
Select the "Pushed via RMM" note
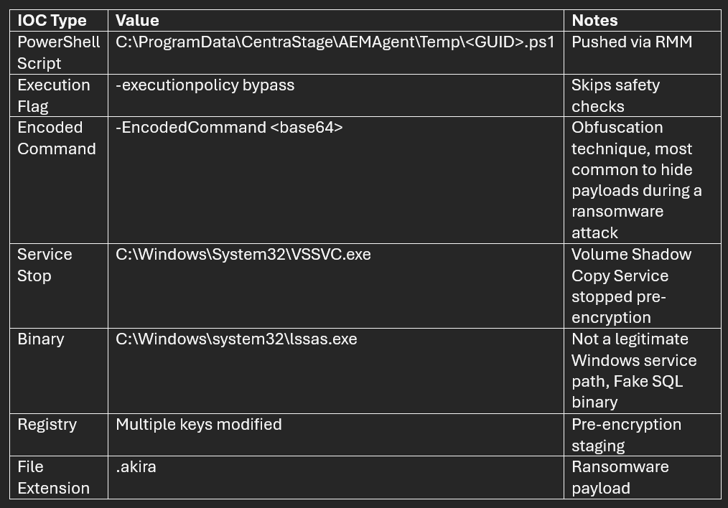coord(632,42)
